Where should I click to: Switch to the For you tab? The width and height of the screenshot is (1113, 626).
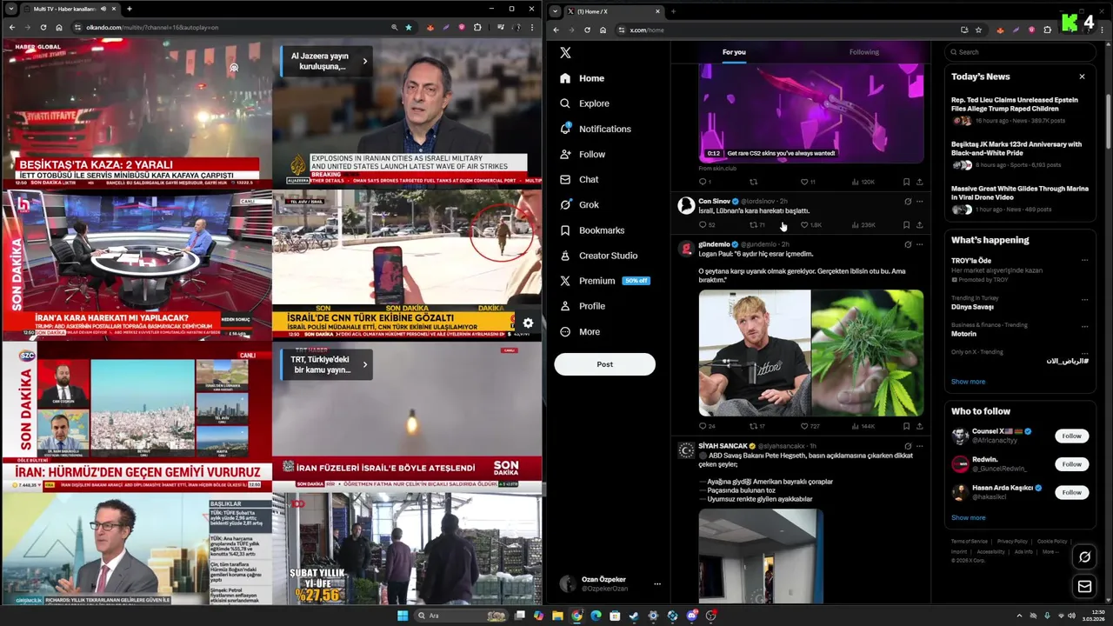tap(734, 52)
